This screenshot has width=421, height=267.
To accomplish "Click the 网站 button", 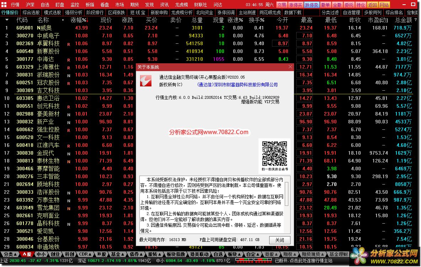I will pyautogui.click(x=384, y=5).
